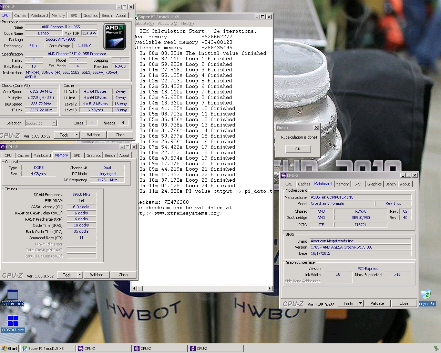This screenshot has height=353, width=441.
Task: Click Validate in CPU window
Action: 93,135
